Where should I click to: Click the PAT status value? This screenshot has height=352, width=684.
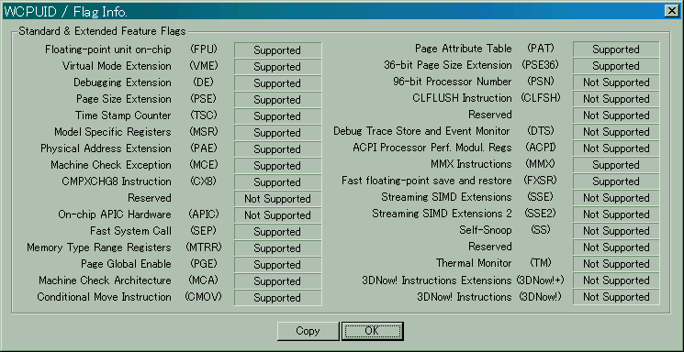(616, 49)
